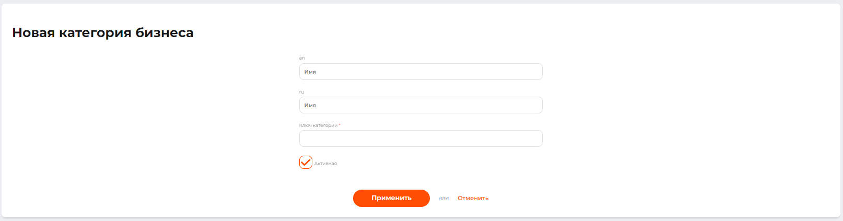The image size is (843, 221).
Task: Click the 'en' language label
Action: (302, 58)
